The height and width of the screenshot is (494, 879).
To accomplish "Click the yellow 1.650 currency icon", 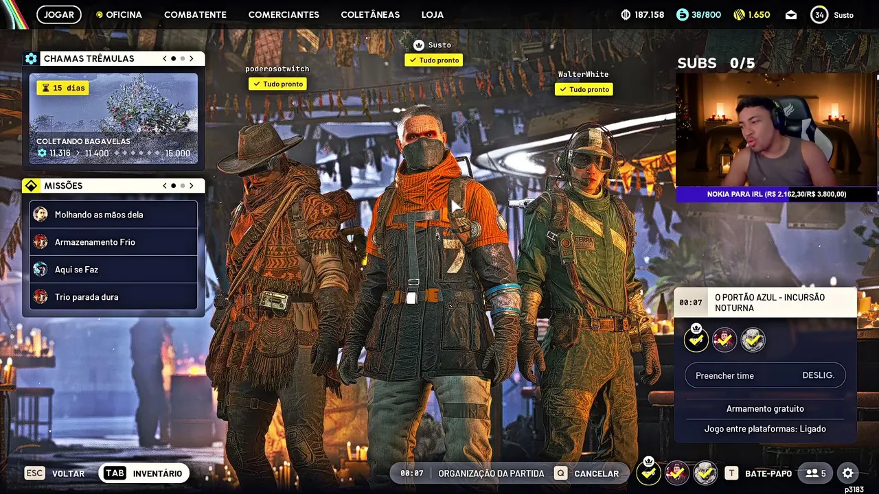I will tap(739, 14).
